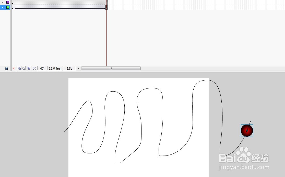The image size is (285, 177).
Task: Toggle the lock dot of the selected green layer
Action: pos(3,7)
